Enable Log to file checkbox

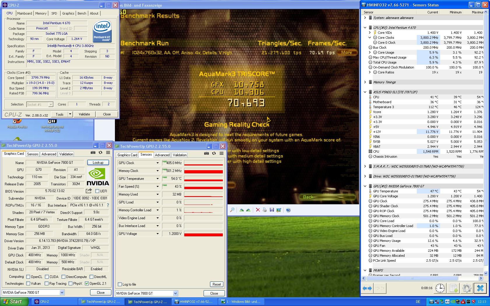tap(120, 284)
